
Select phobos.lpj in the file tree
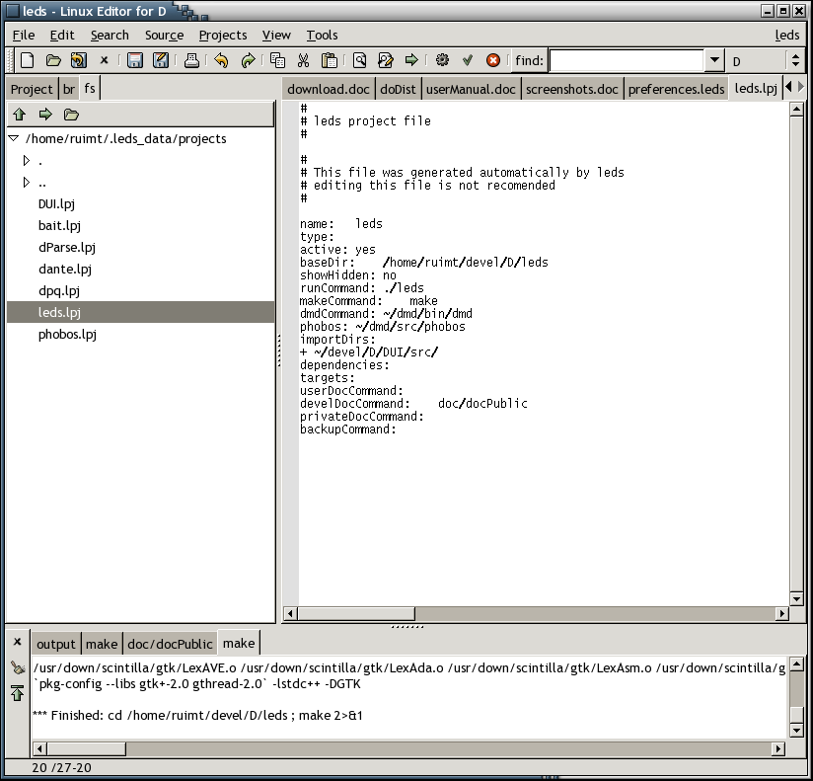click(x=67, y=334)
